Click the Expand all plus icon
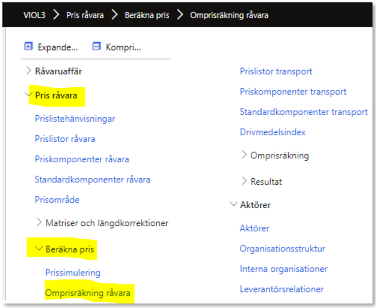Viewport: 376px width, 308px height. click(x=28, y=47)
